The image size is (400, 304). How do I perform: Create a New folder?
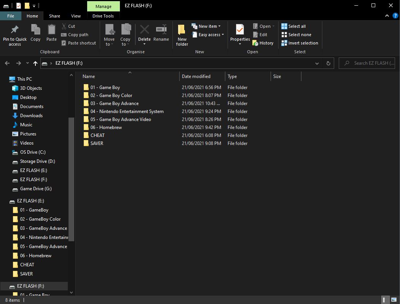[182, 35]
